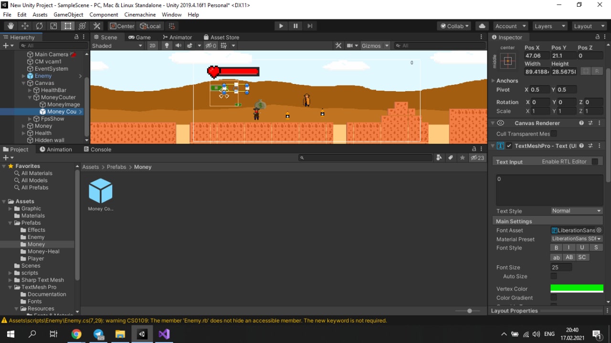Enable Color Gradient checkbox
This screenshot has height=343, width=611.
click(554, 298)
